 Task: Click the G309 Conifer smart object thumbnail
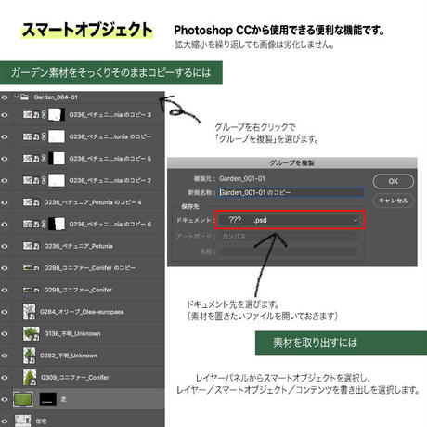(30, 377)
